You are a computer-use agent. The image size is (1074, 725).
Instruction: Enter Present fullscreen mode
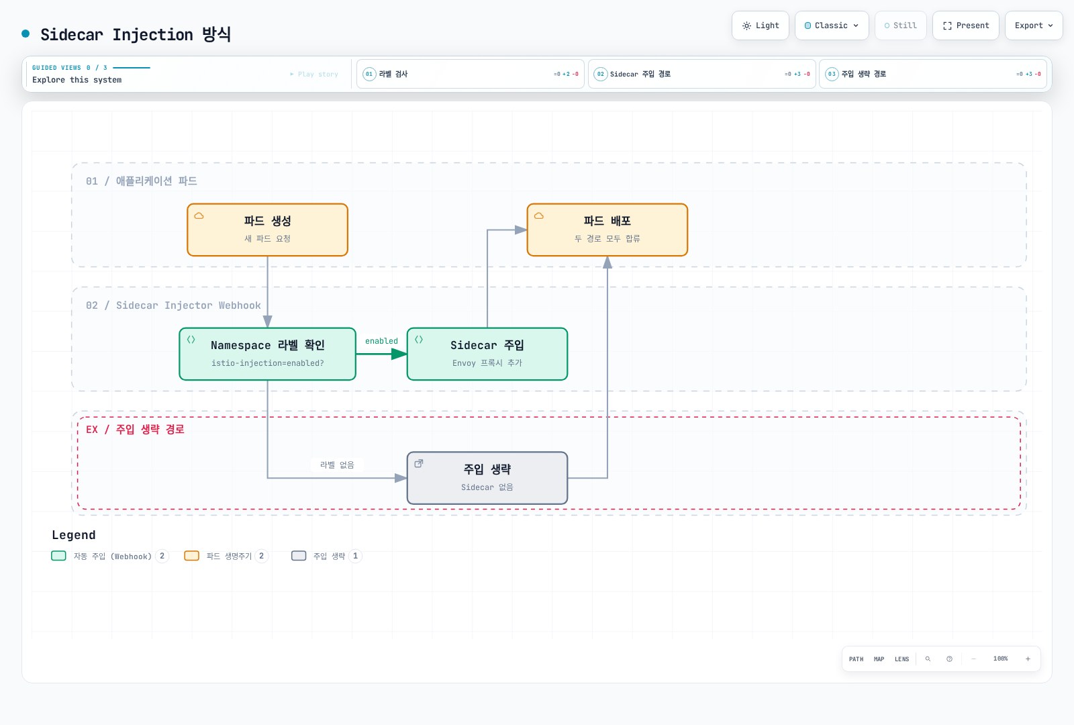(965, 26)
